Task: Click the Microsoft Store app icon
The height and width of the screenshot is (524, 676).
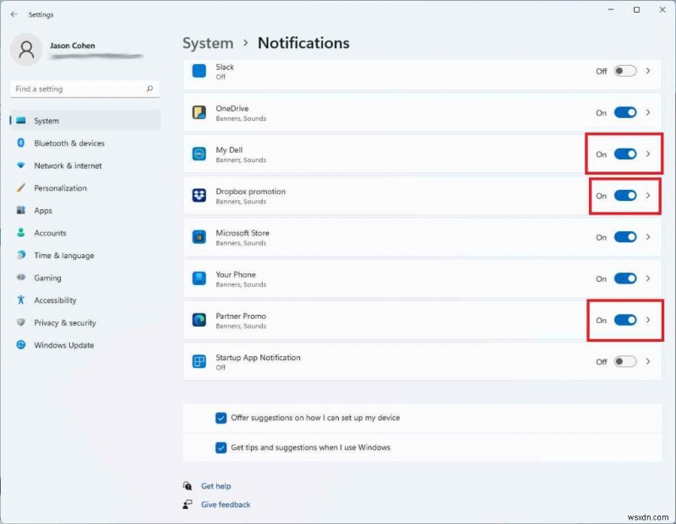Action: click(x=199, y=237)
